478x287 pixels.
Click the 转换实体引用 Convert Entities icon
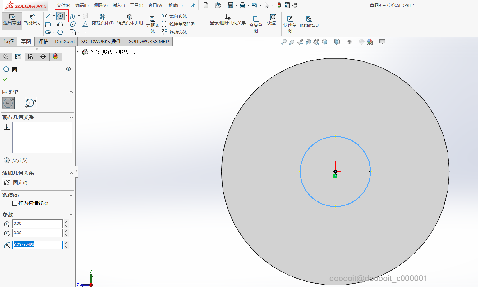point(130,20)
